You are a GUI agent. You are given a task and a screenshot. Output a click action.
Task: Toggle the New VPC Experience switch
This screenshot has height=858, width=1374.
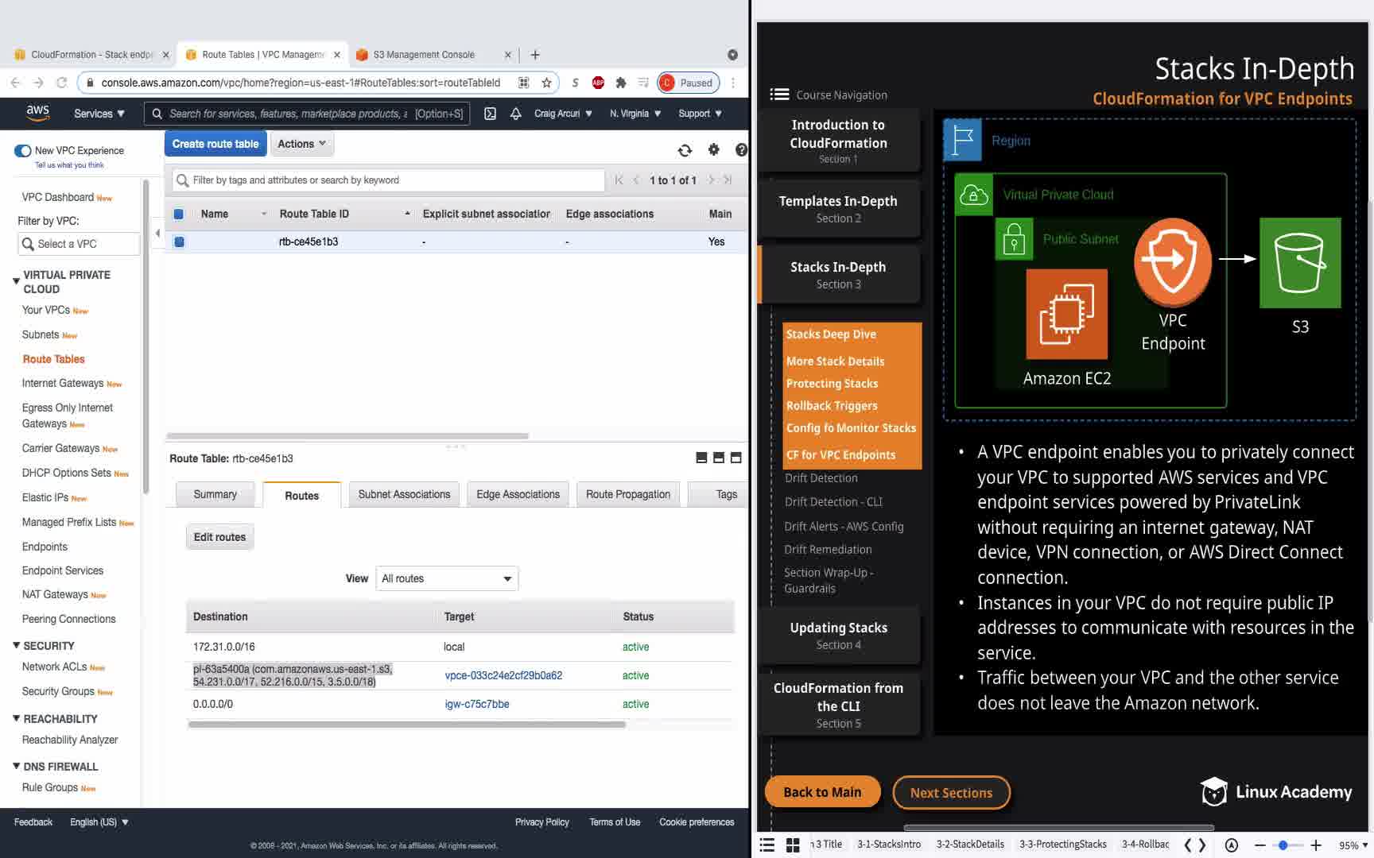point(22,151)
